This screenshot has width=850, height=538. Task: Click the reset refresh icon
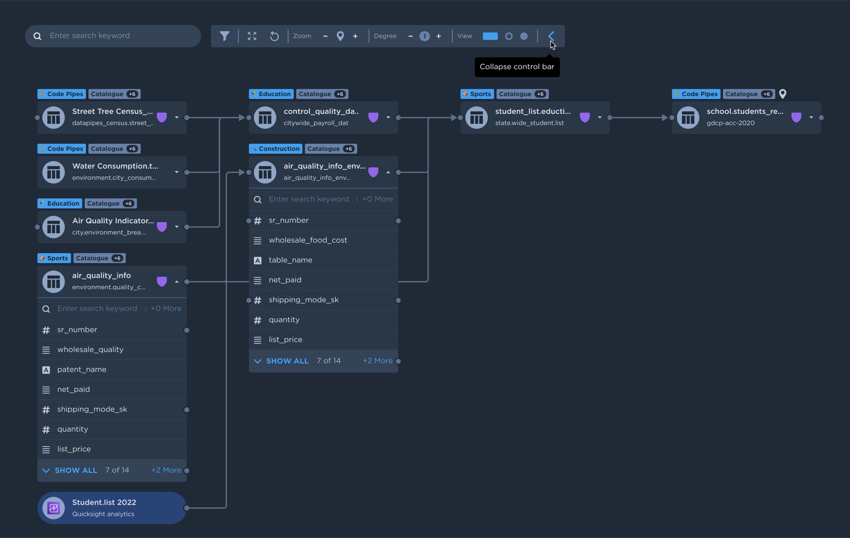pos(274,36)
